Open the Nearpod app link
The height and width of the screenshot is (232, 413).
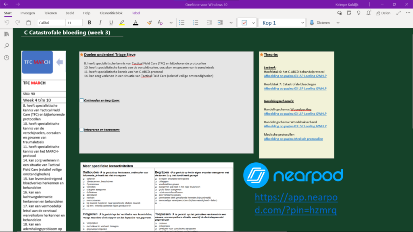295,203
